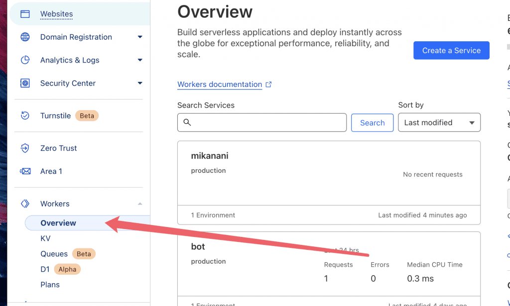The height and width of the screenshot is (306, 510).
Task: Click the Turnstile checkmark icon
Action: tap(25, 116)
